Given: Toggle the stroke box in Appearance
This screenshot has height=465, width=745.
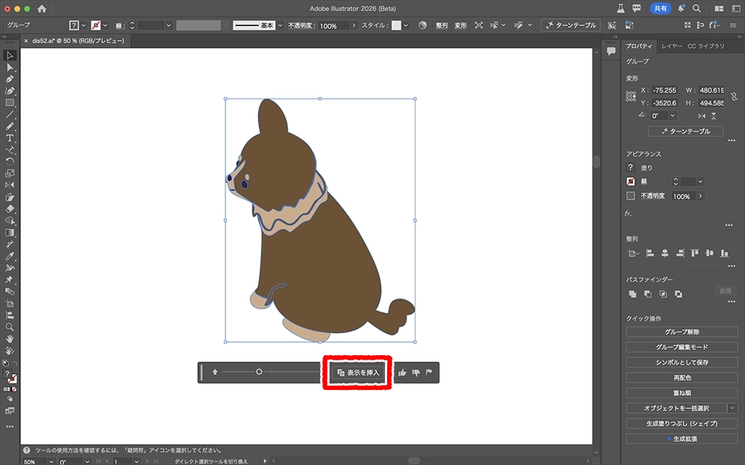Looking at the screenshot, I should (x=631, y=181).
